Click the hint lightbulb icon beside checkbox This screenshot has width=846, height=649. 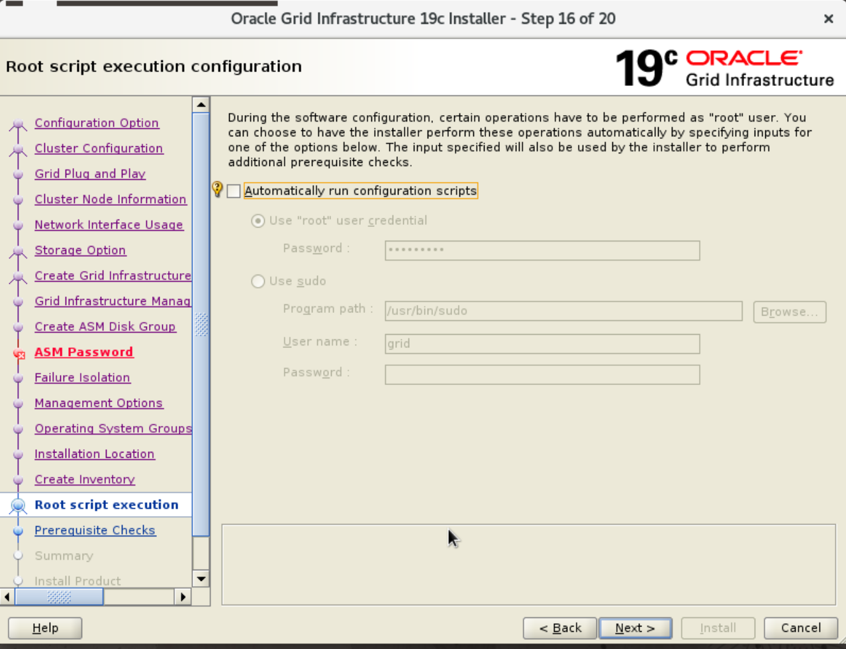click(x=217, y=190)
